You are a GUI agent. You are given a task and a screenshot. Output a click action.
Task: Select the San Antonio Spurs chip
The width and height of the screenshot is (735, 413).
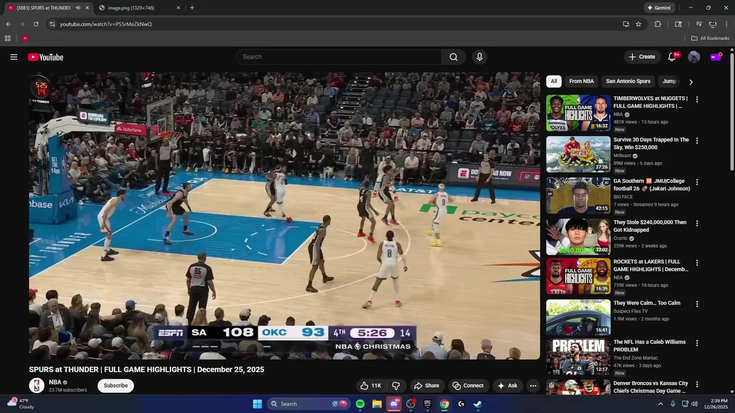(x=628, y=81)
